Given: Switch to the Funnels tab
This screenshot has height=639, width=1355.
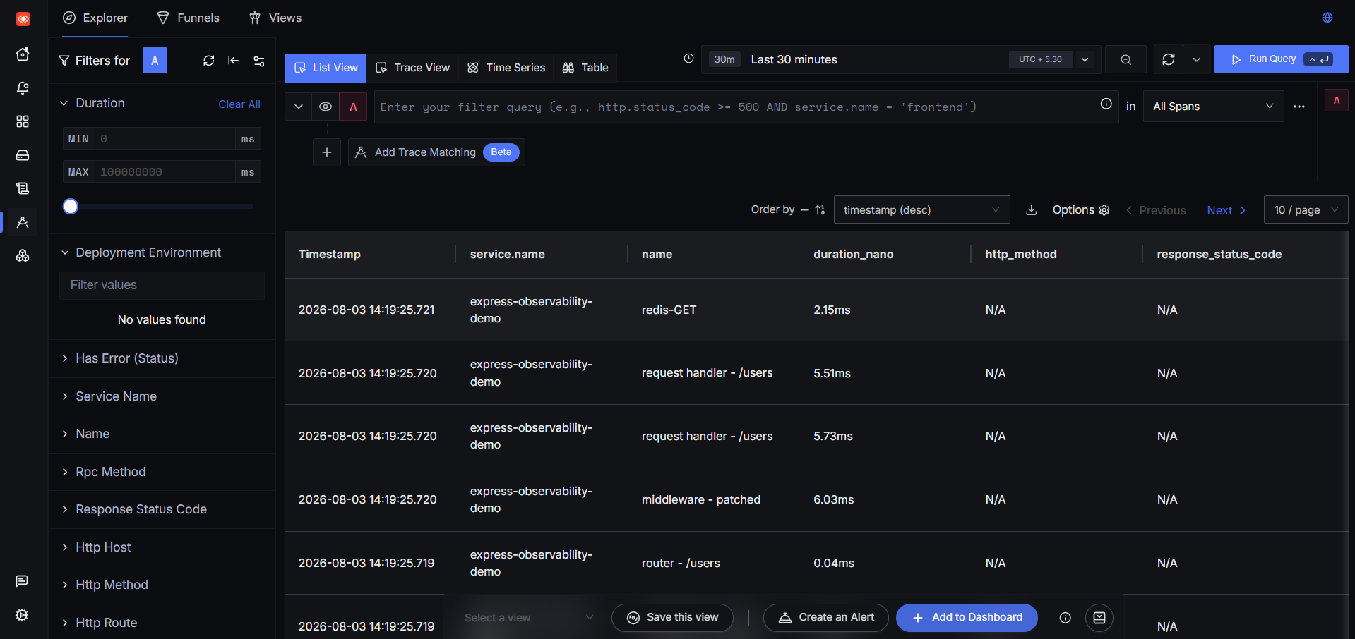Looking at the screenshot, I should (188, 18).
